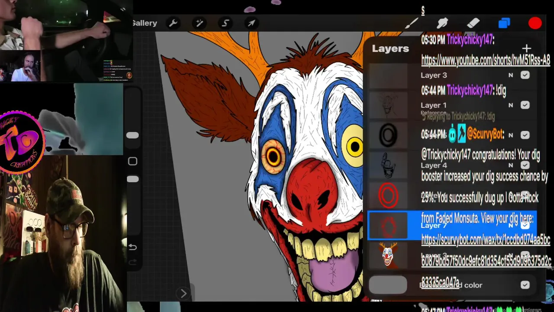
Task: Select the Smudge finger tool
Action: (442, 23)
